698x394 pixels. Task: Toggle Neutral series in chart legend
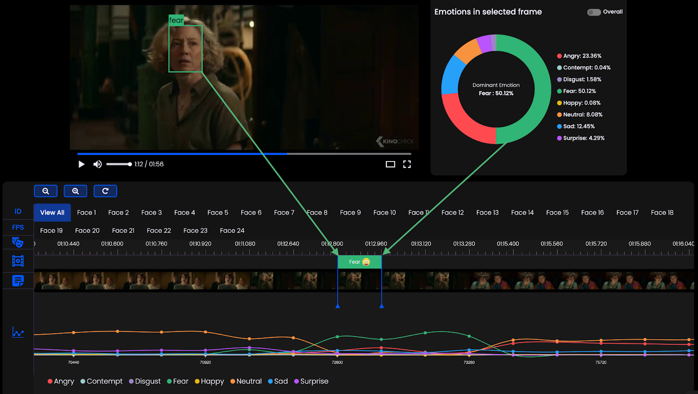(246, 381)
